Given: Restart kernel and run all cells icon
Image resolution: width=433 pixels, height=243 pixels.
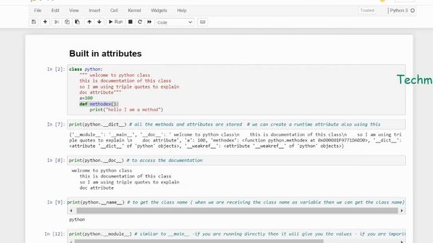Looking at the screenshot, I should point(150,22).
